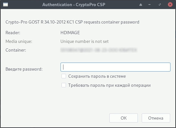Screen dimensions: 176x128
Task: Click the 'Сохранить пароль в системе' label text
Action: [97, 76]
